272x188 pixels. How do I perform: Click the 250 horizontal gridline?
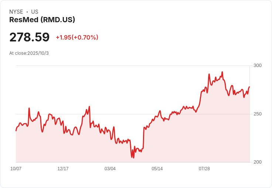point(133,114)
